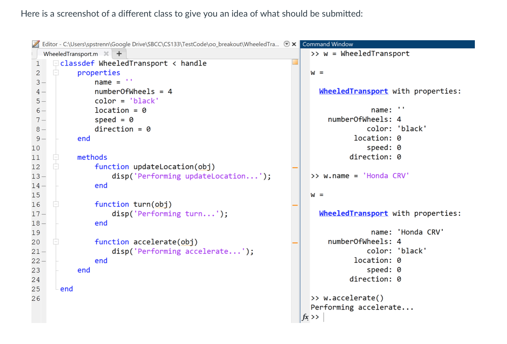Click the orange marker beside the accelerate function
Viewport: 507px width, 344px height.
[x=295, y=242]
